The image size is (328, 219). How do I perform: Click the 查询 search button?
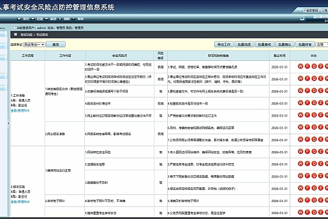pos(56,44)
